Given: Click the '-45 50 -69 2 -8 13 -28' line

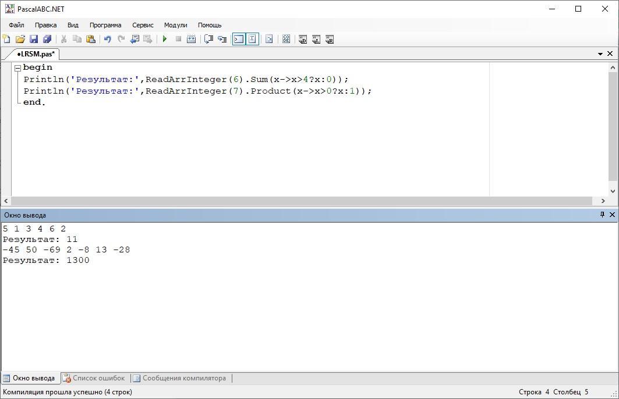Looking at the screenshot, I should click(66, 250).
